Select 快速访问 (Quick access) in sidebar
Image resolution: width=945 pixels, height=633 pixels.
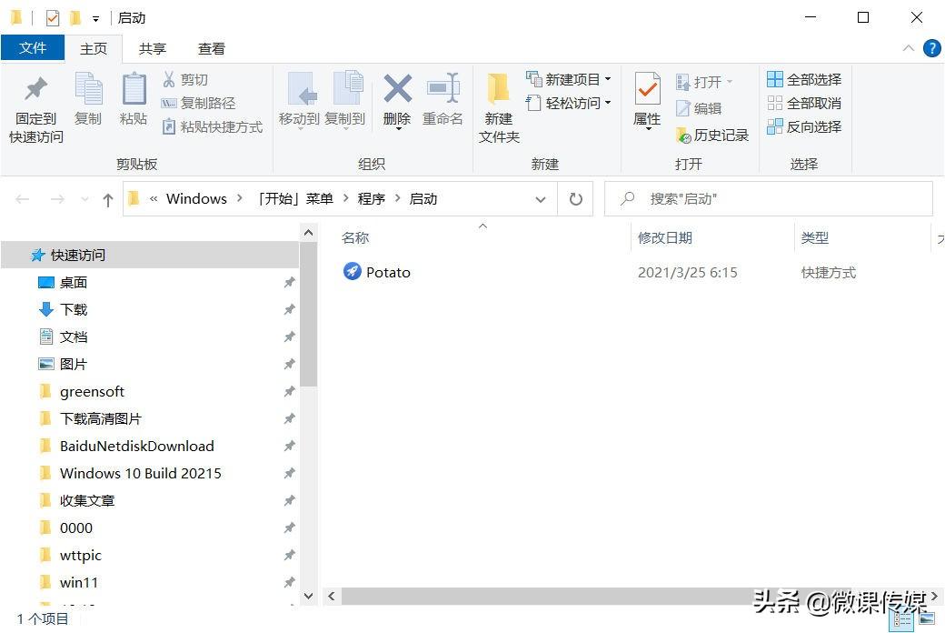tap(149, 255)
